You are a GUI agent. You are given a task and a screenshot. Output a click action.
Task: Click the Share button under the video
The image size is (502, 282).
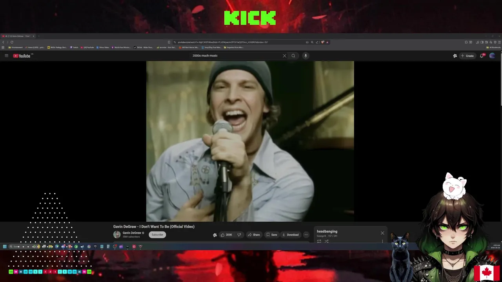[254, 235]
